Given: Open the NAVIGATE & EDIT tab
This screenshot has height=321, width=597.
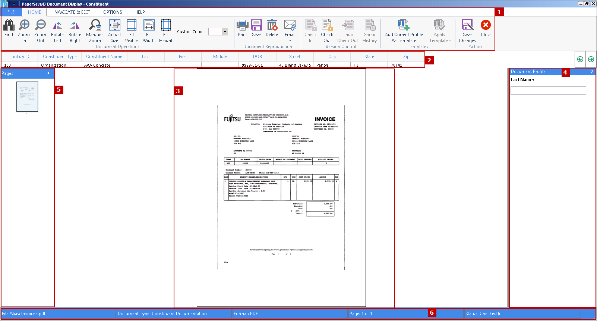Looking at the screenshot, I should tap(72, 12).
